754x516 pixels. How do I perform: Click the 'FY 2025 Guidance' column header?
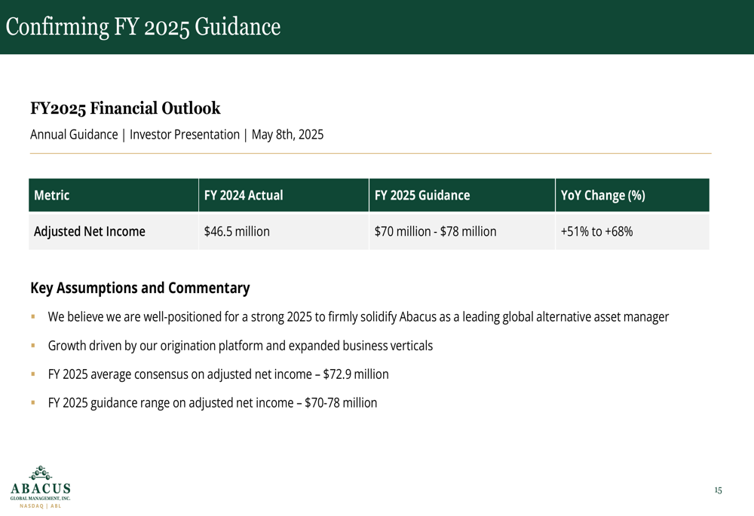pyautogui.click(x=462, y=195)
